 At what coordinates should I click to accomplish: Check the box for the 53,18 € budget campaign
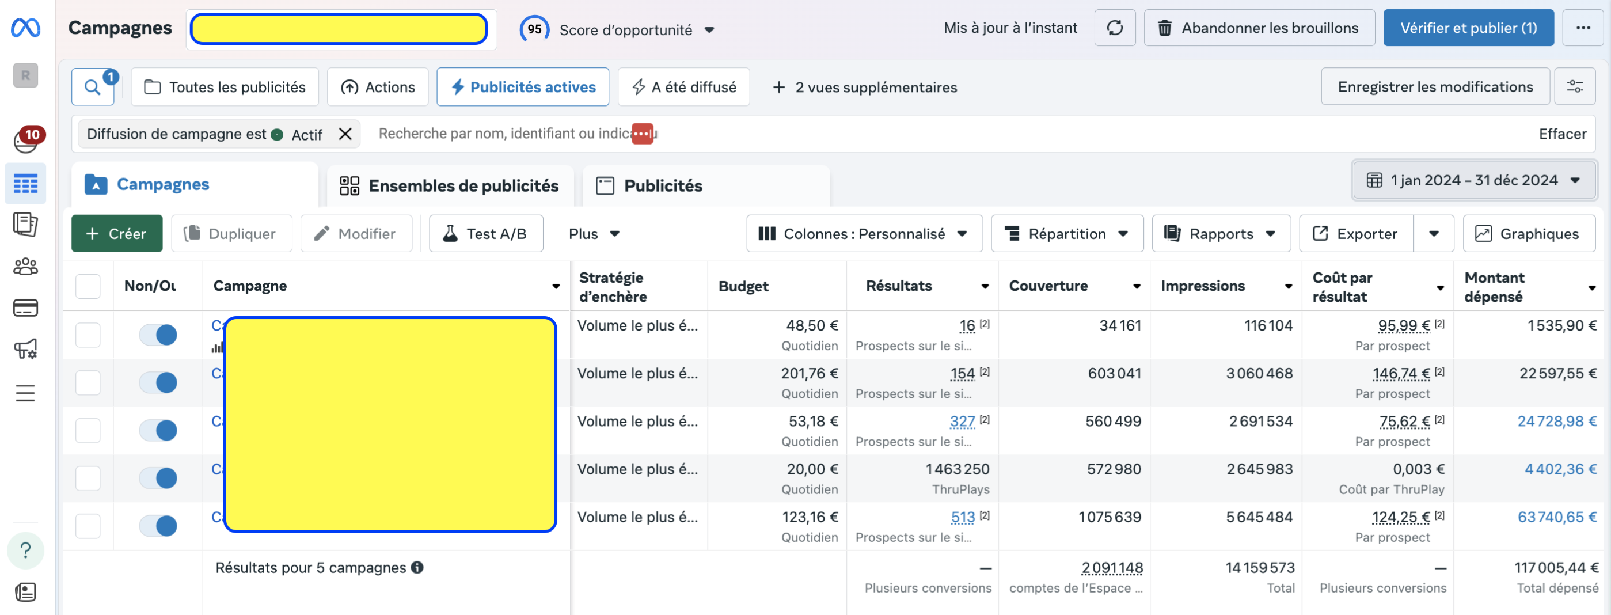(x=88, y=430)
